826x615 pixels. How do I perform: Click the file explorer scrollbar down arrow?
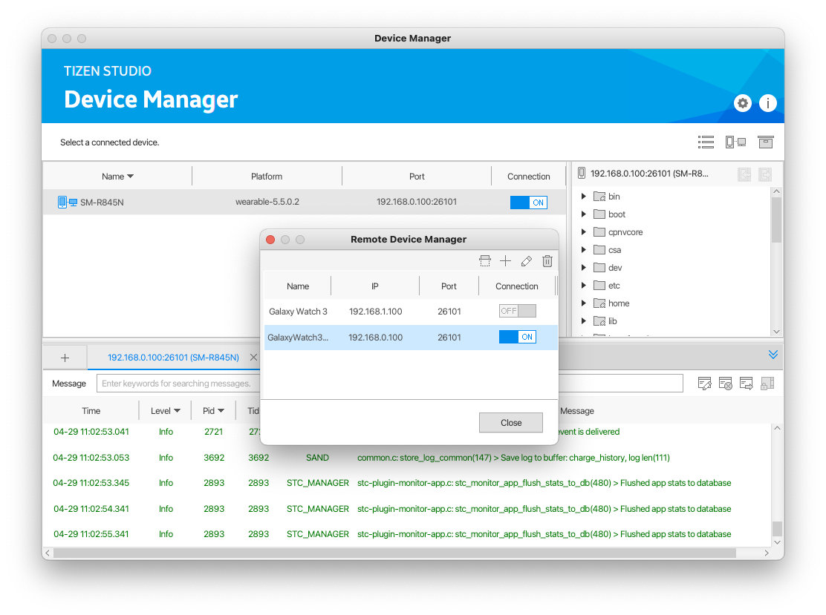pos(776,332)
